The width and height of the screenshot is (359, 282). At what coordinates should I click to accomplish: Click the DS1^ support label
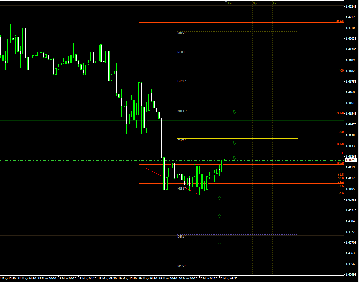pyautogui.click(x=182, y=236)
